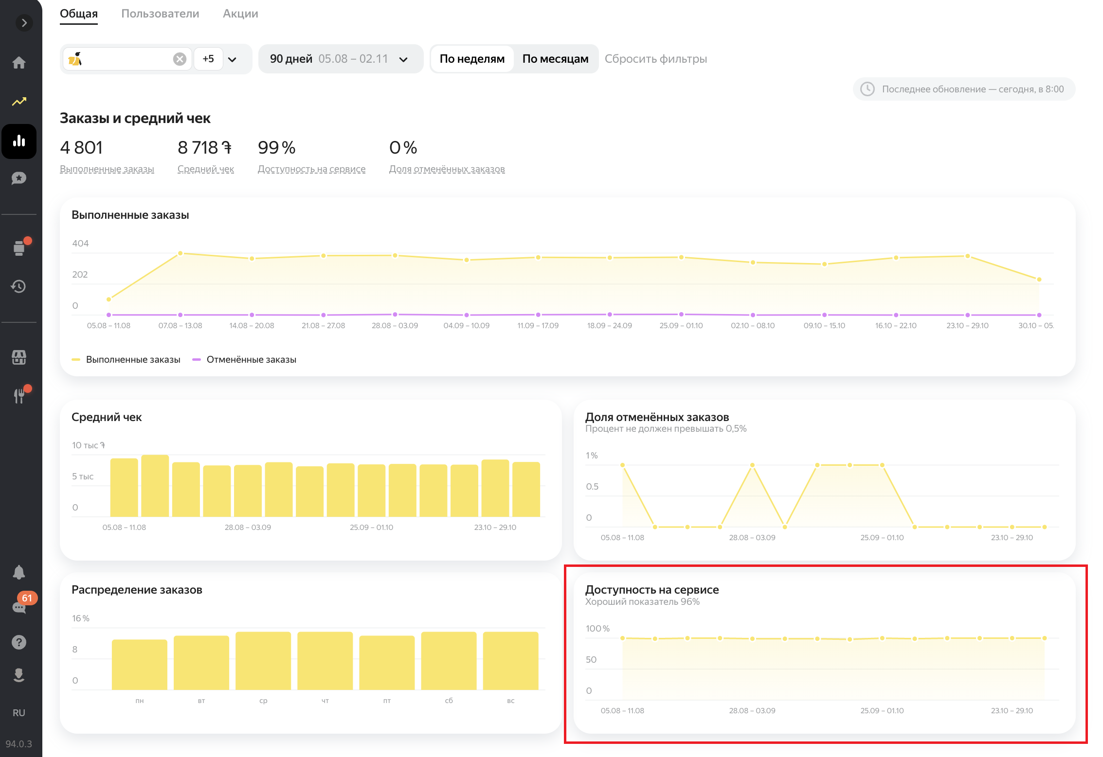Open chat with 61 unread badge
This screenshot has height=757, width=1103.
point(19,607)
